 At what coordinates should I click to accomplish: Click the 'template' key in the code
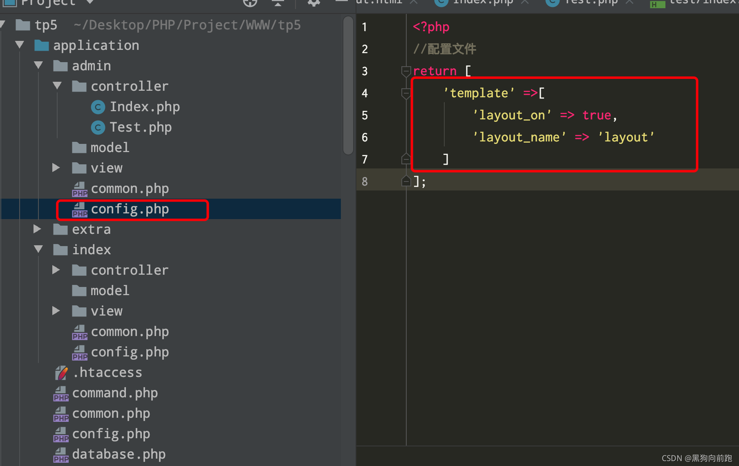pyautogui.click(x=479, y=93)
